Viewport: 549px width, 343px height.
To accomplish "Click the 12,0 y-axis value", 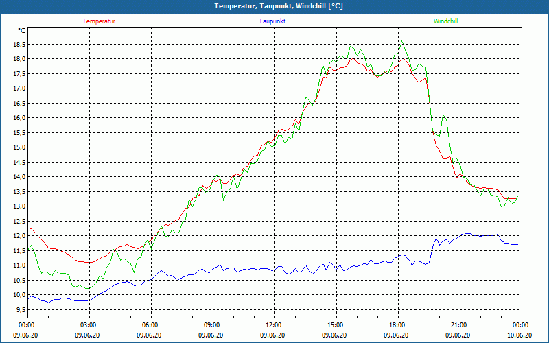I will point(20,235).
